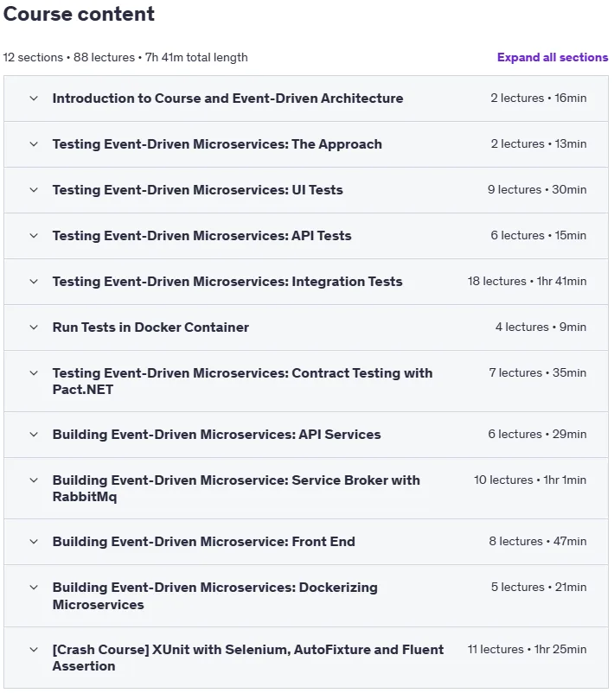Click Building Event-Driven Microservice: Front End title

pyautogui.click(x=203, y=542)
